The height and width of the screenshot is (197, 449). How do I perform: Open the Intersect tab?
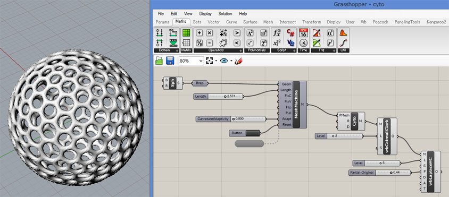(x=287, y=22)
